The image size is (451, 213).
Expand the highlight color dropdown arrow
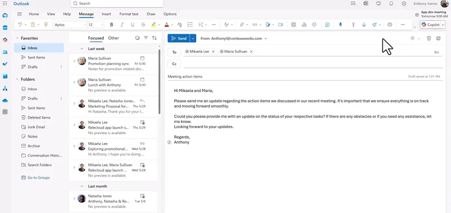(160, 25)
